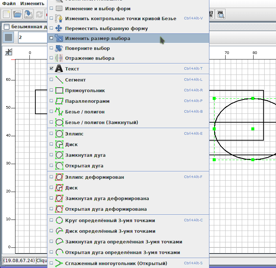
Task: Click the ellipse's left-middle green handle
Action: (x=214, y=129)
